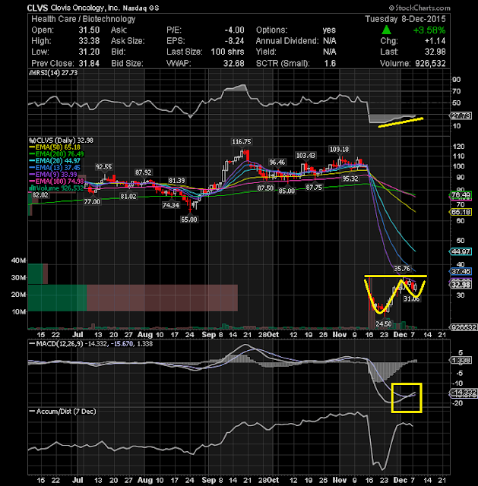478x486 pixels.
Task: Click the Clovis Oncology, Inc. company name
Action: (x=85, y=8)
